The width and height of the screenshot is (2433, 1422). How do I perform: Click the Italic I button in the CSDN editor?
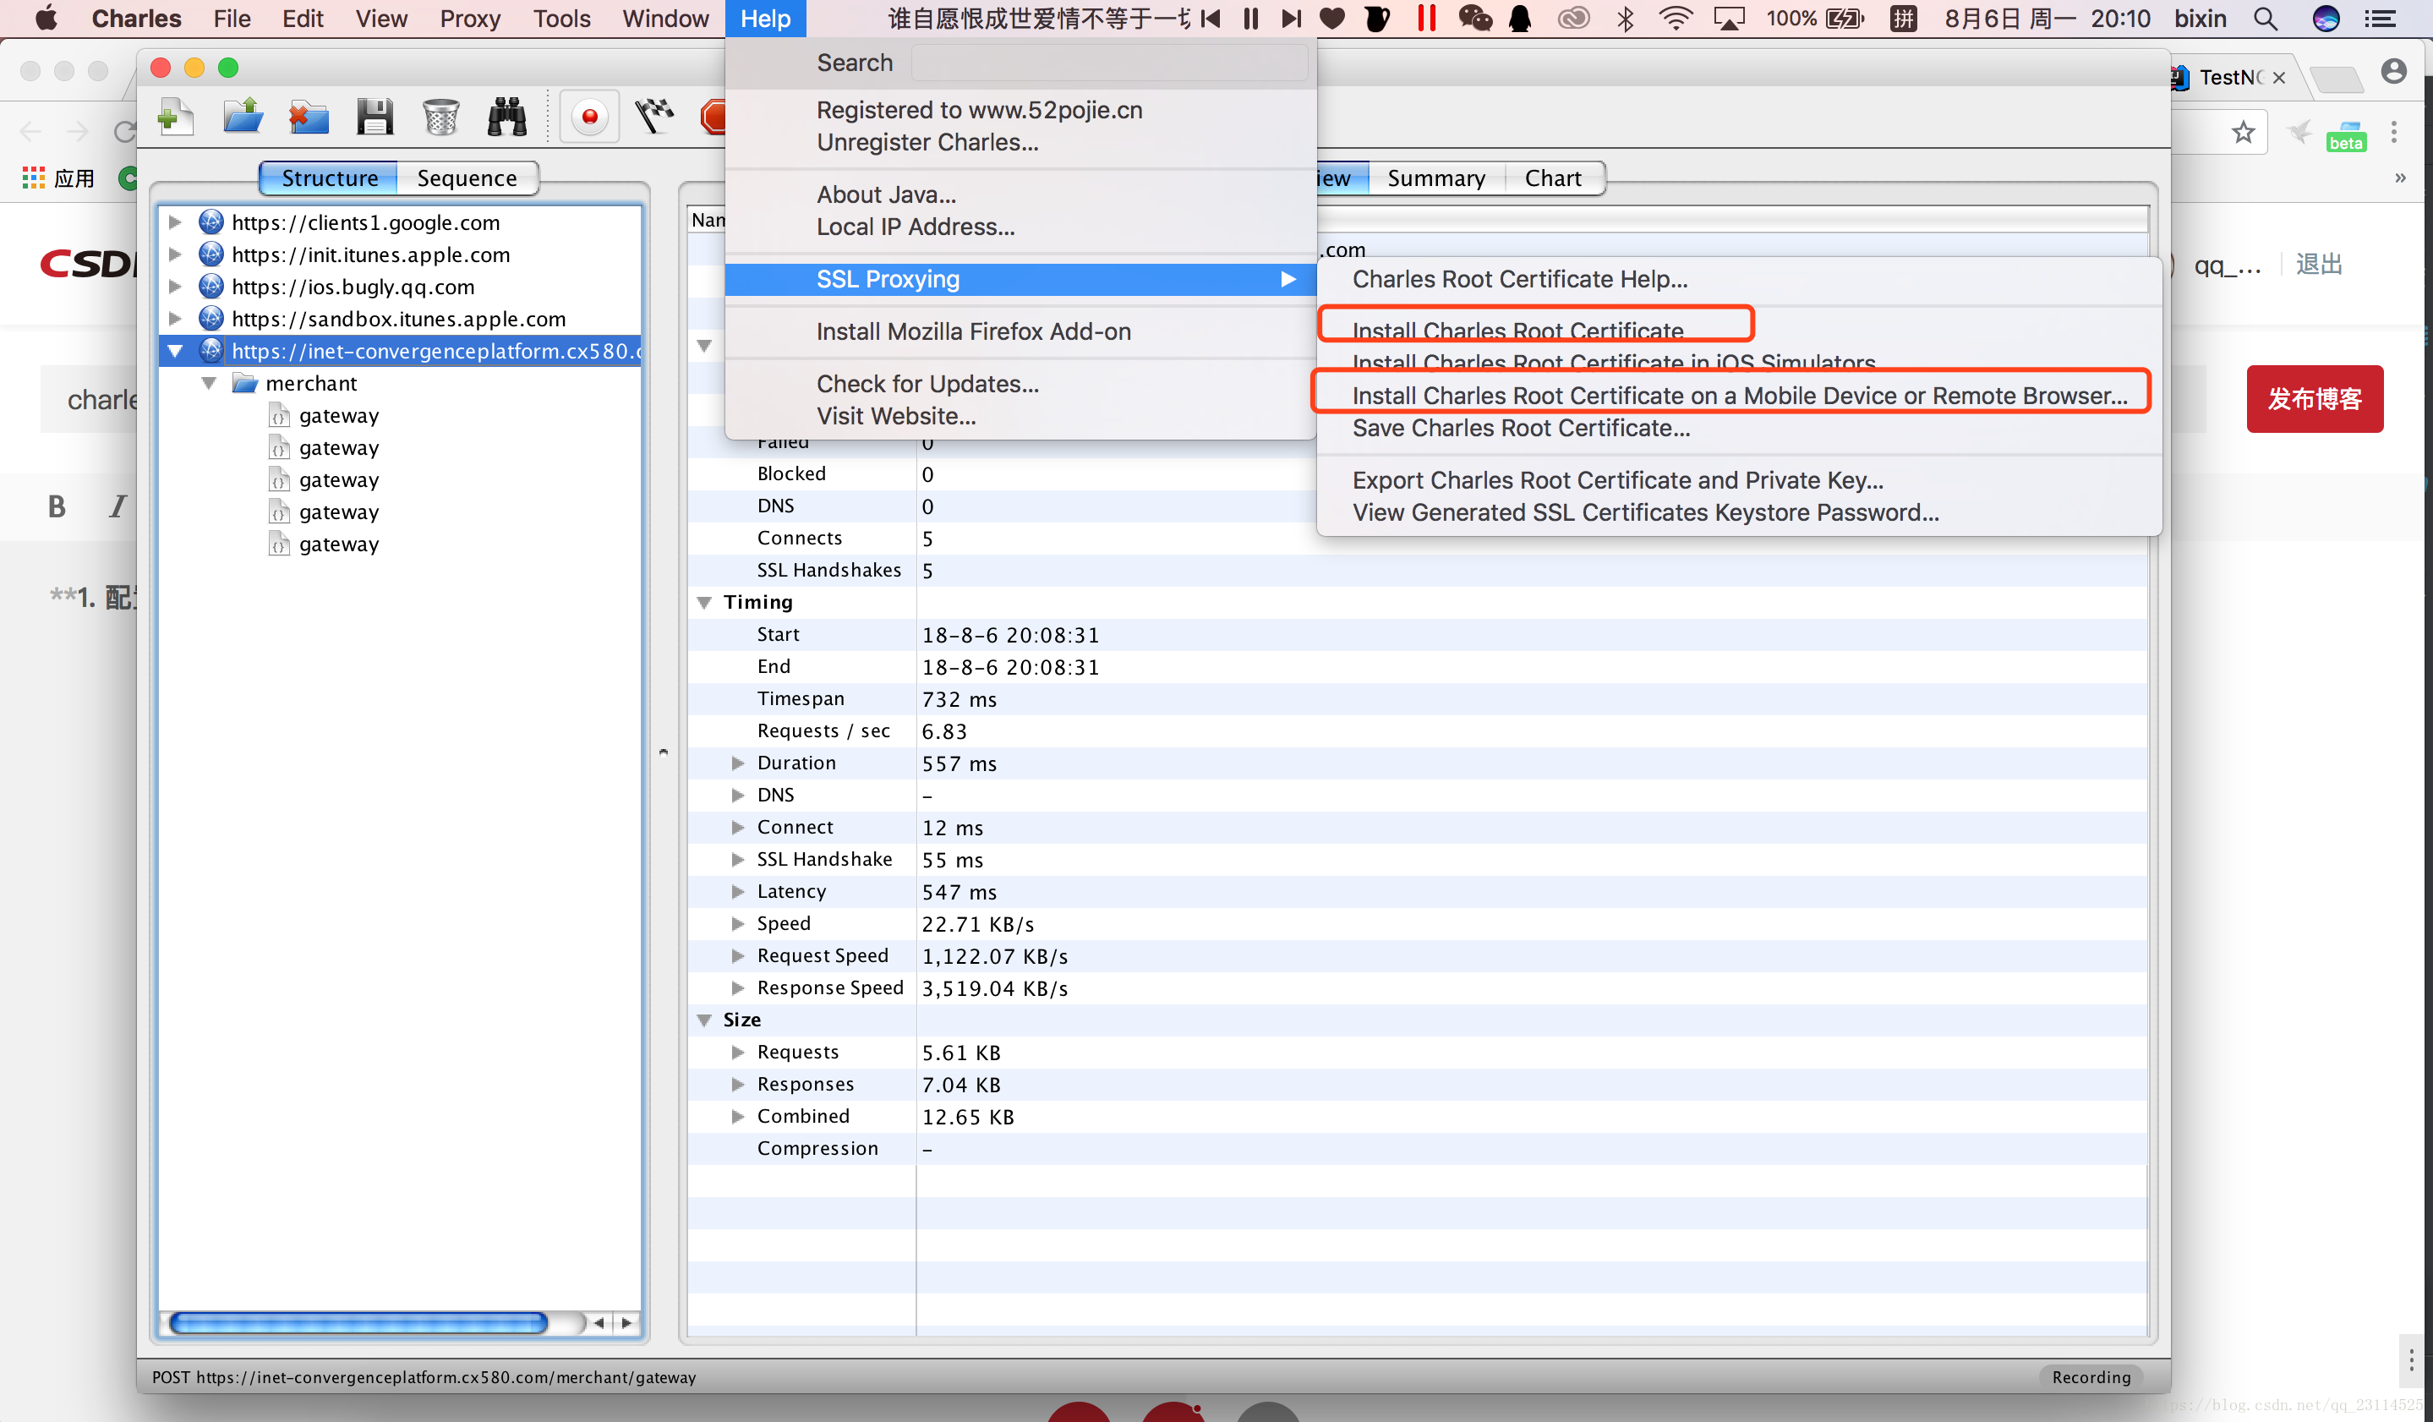[118, 506]
